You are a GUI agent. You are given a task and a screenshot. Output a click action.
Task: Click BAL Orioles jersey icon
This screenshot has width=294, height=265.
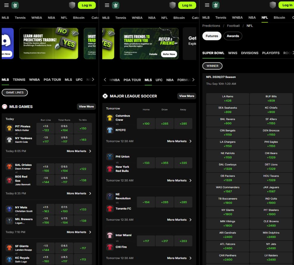click(x=10, y=167)
